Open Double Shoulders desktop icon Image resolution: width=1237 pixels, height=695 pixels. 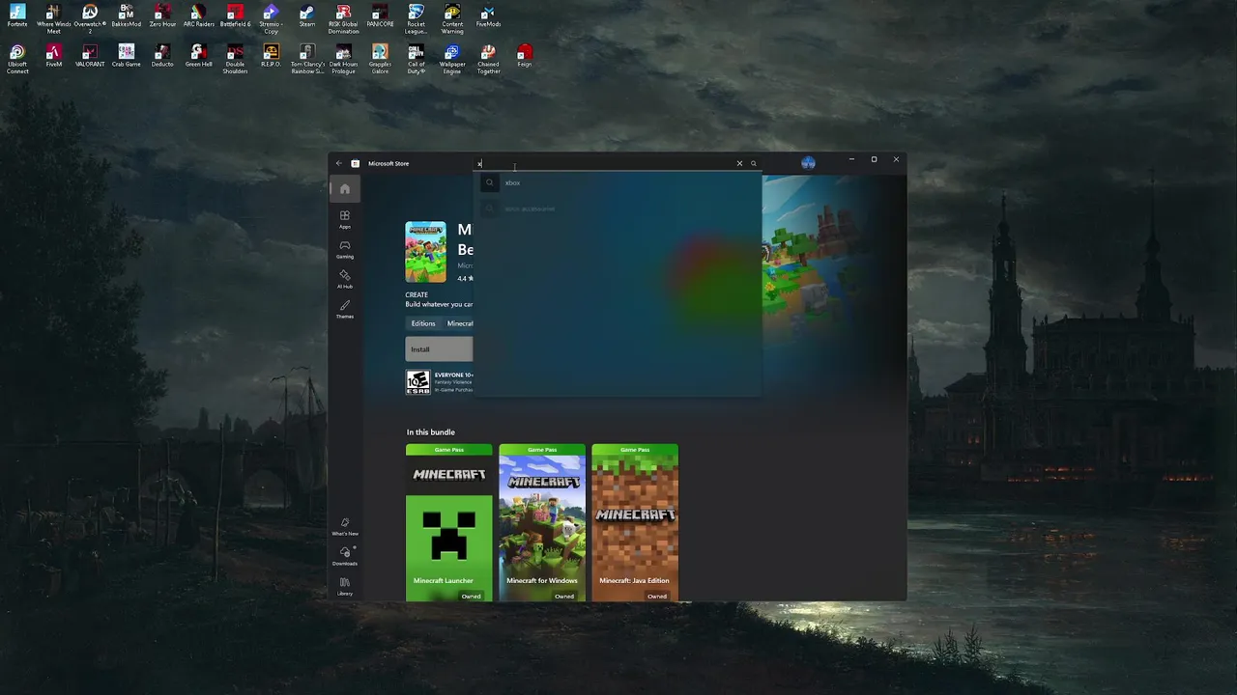click(235, 59)
